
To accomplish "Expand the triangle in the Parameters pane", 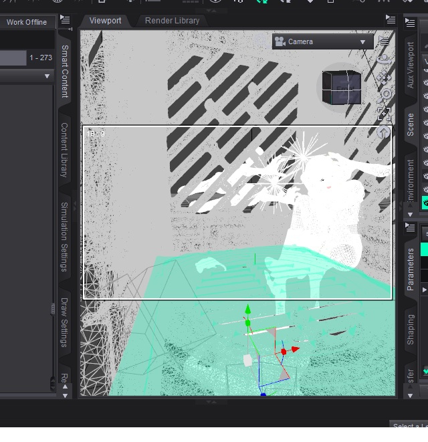I will tap(425, 290).
